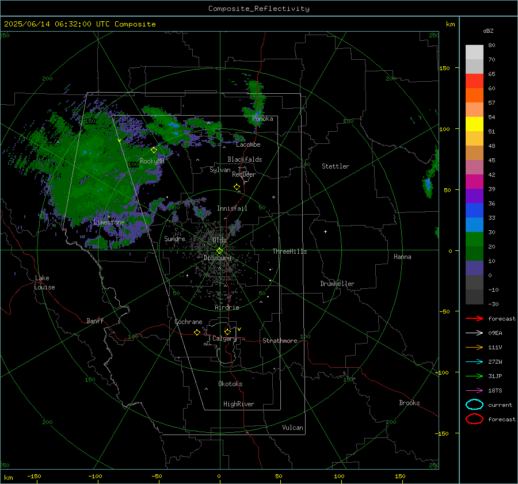This screenshot has height=484, width=518.
Task: Click the Okotoks label
Action: (230, 384)
